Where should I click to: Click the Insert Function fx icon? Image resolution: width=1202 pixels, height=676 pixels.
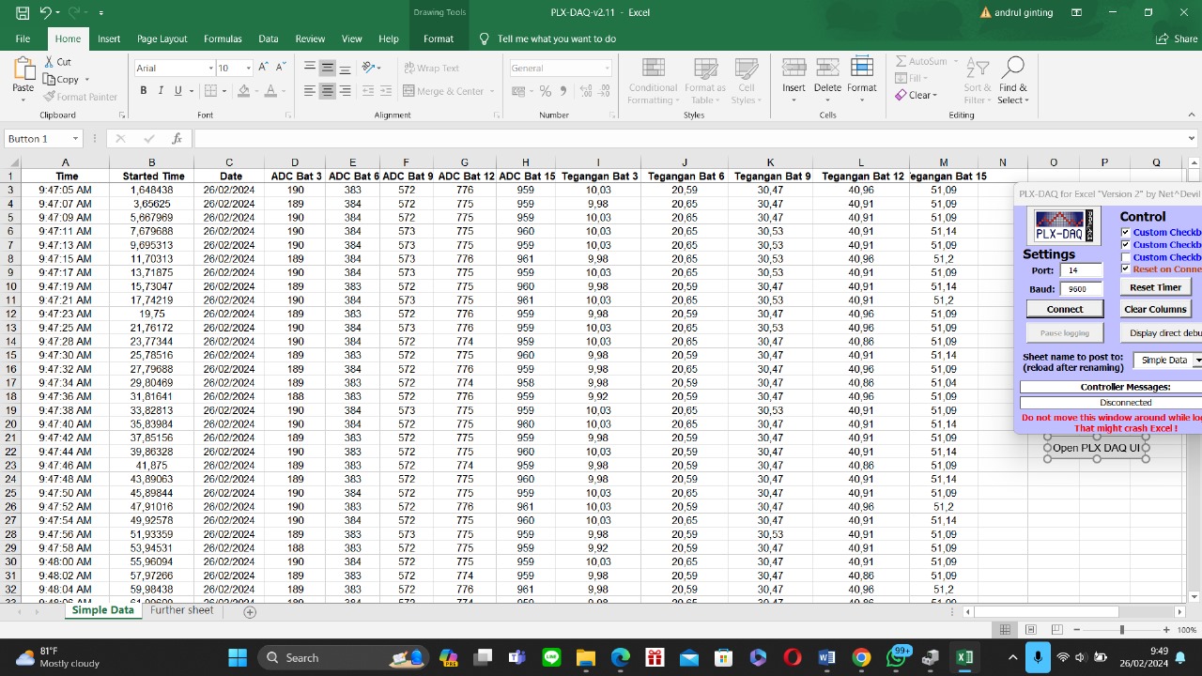(x=177, y=139)
